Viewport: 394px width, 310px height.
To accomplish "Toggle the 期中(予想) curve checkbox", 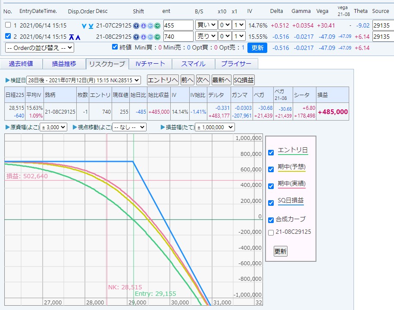I will [x=271, y=170].
